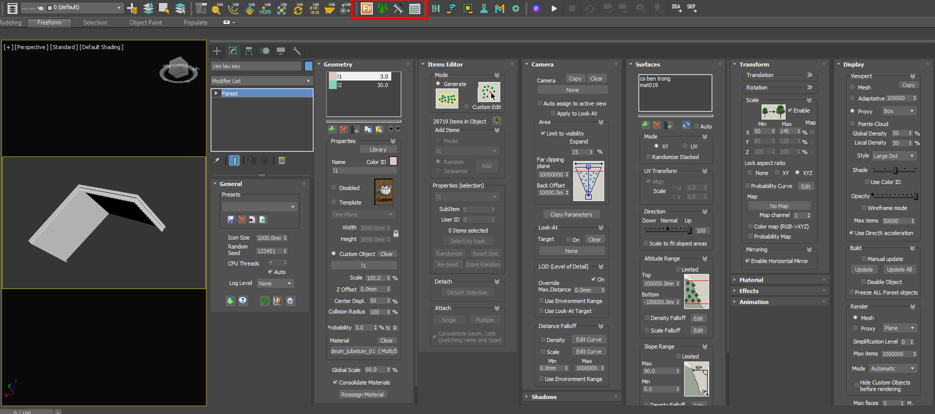Toggle the Auto CPU threads checkbox
This screenshot has width=935, height=414.
[x=270, y=272]
